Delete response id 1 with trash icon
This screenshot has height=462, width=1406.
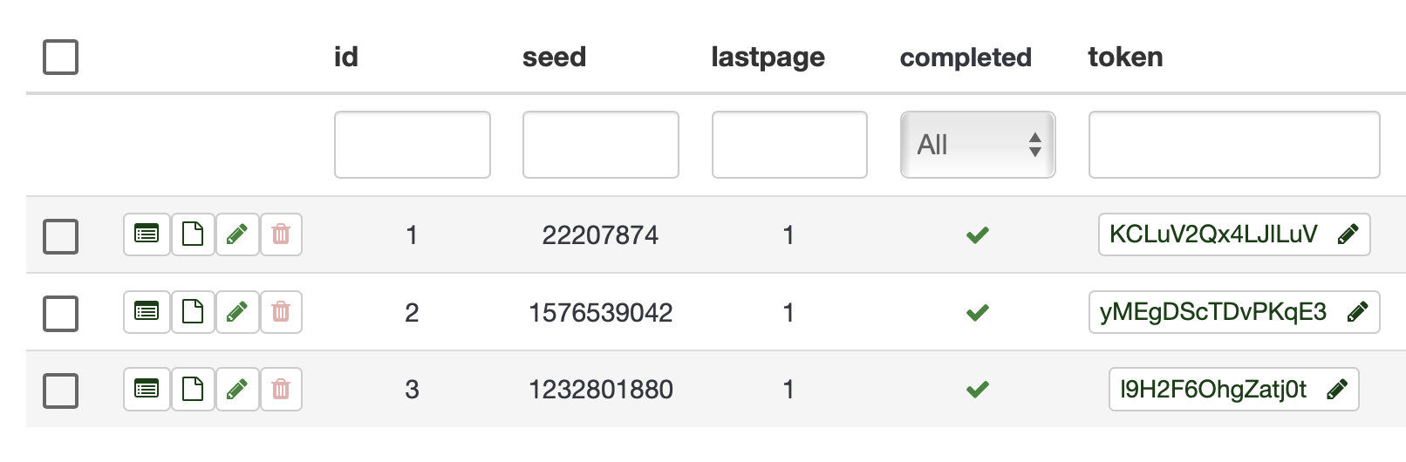point(281,234)
